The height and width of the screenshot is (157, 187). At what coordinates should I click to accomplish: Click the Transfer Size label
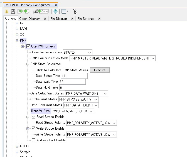point(40,111)
